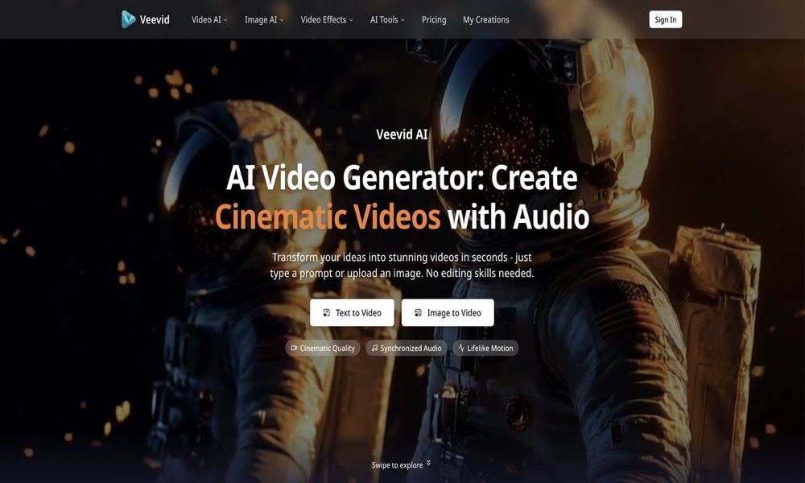The width and height of the screenshot is (805, 483).
Task: Select Text to Video
Action: (x=352, y=312)
